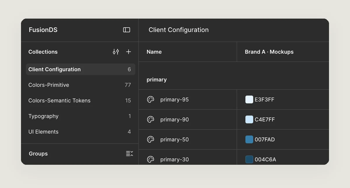
Task: Collapse groups list using the Groups icon
Action: (129, 153)
